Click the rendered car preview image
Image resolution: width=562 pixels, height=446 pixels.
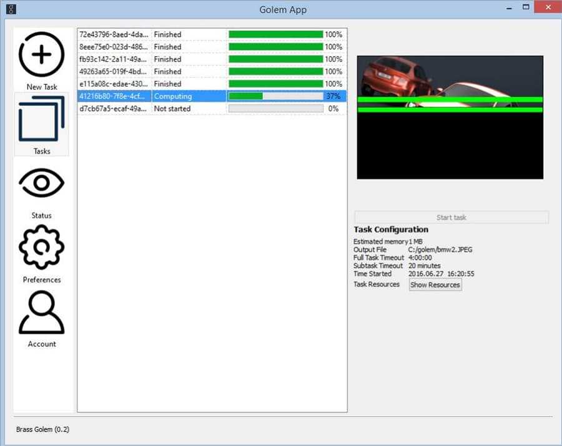pyautogui.click(x=450, y=117)
